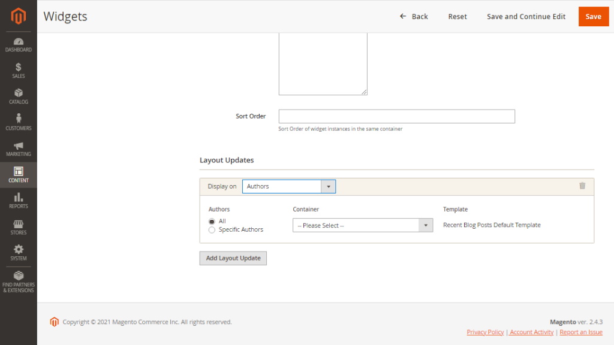Focus the Sort Order input field

[397, 116]
